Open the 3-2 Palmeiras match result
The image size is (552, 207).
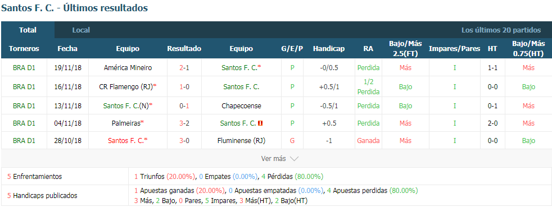tap(184, 123)
